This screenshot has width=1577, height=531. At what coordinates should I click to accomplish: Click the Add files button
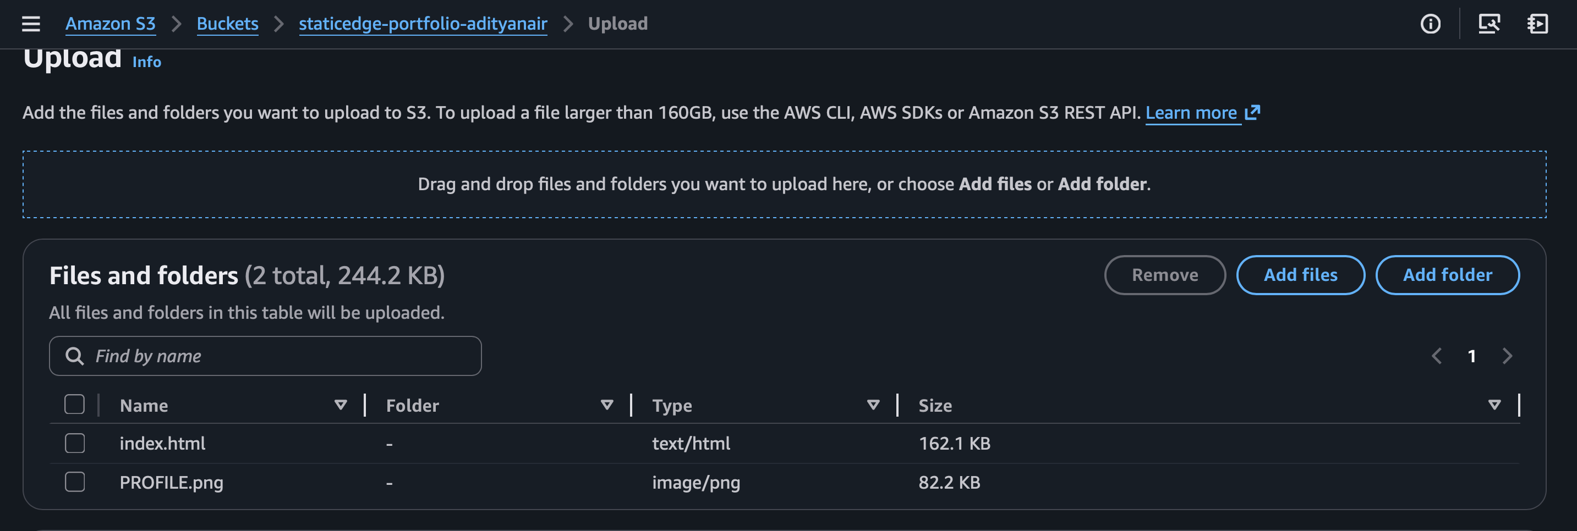tap(1300, 275)
